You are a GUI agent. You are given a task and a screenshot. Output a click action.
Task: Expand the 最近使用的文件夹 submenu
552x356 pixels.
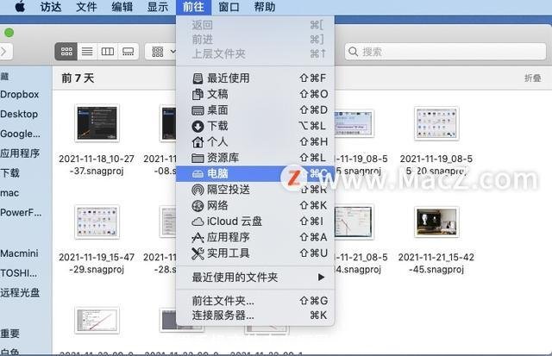tap(255, 278)
